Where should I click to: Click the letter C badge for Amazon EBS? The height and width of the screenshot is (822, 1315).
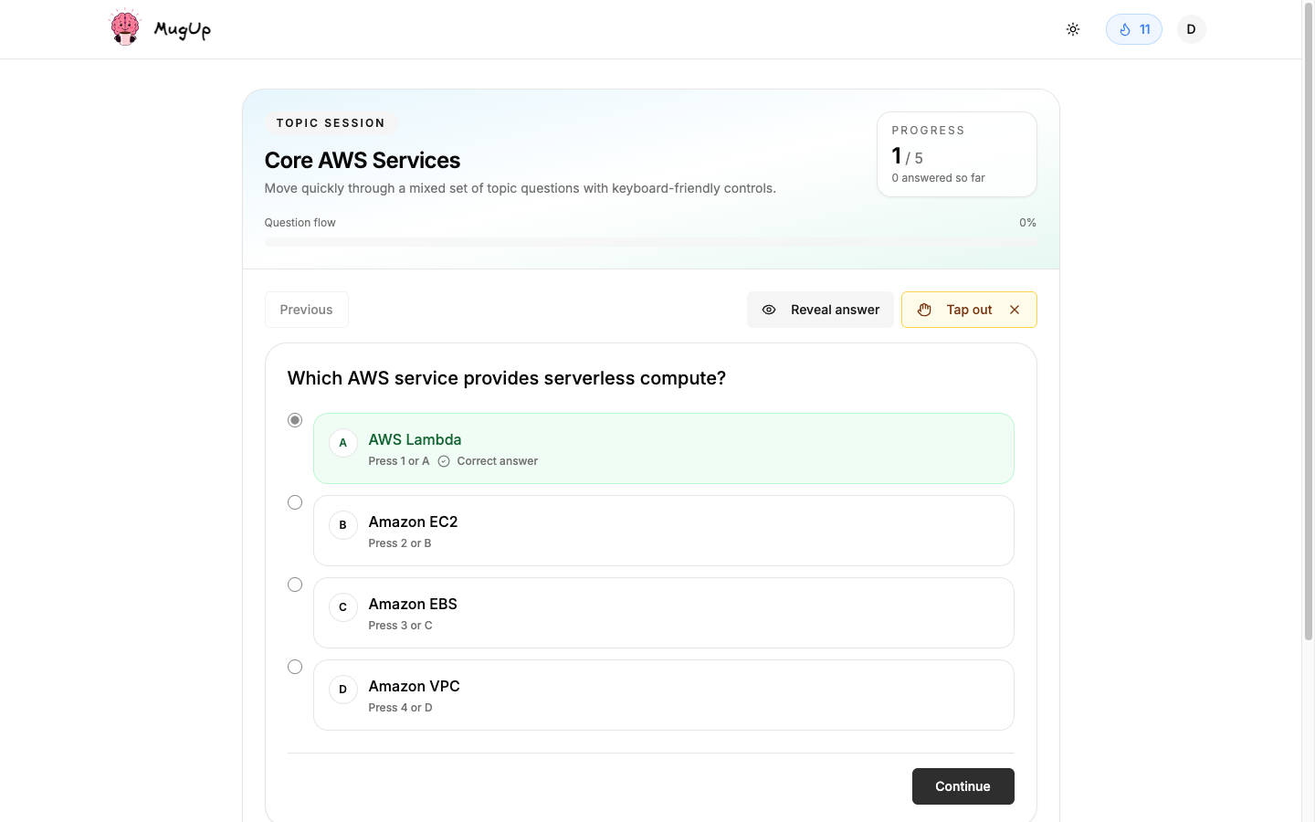[343, 607]
